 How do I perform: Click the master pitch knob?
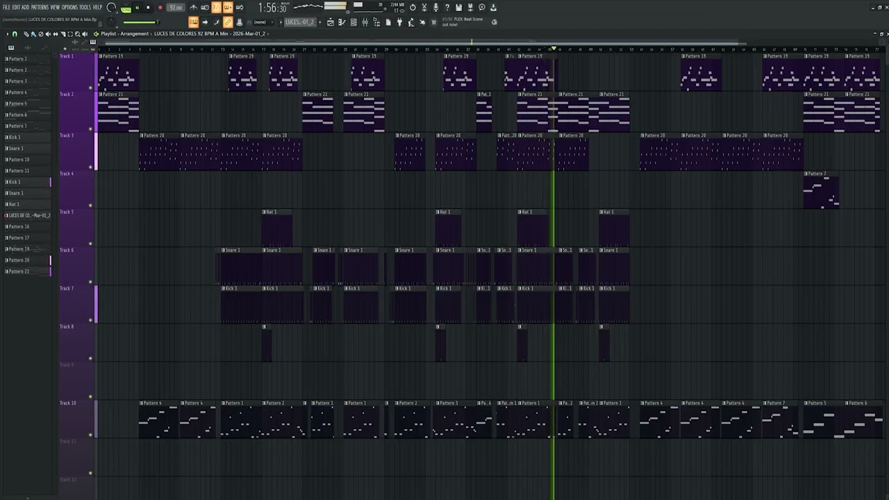coord(111,22)
